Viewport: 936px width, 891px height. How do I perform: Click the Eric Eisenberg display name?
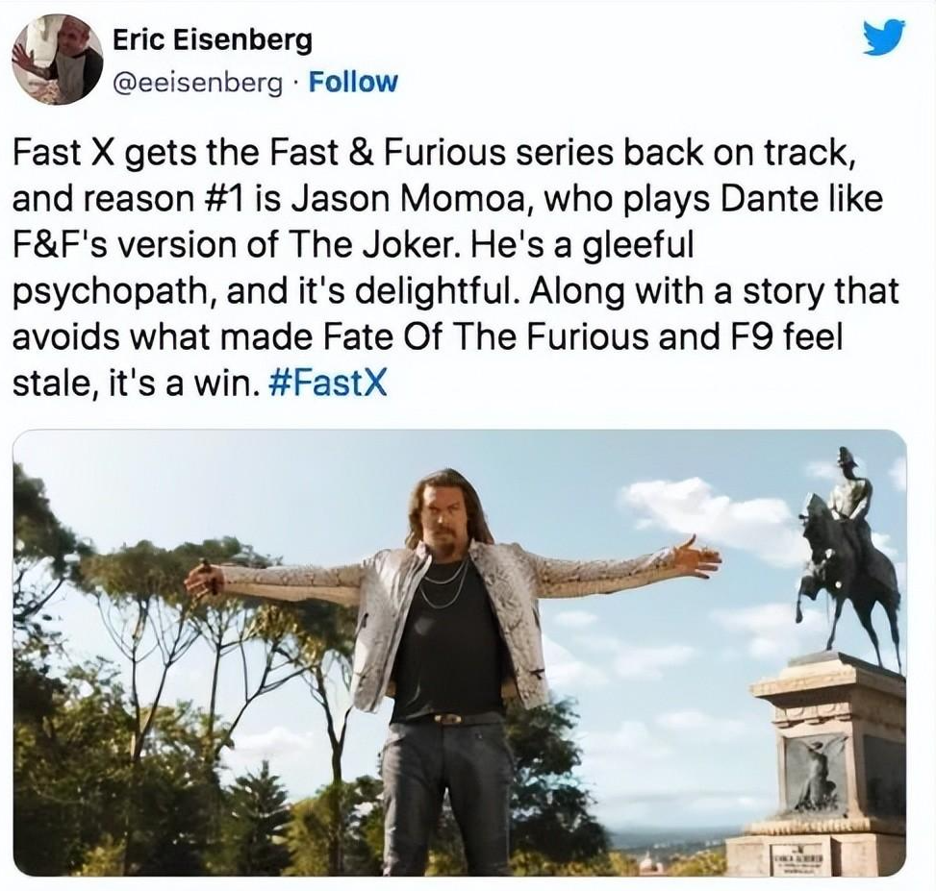pos(213,40)
